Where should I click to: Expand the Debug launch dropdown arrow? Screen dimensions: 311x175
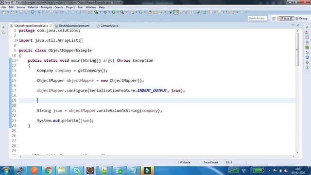(109, 12)
